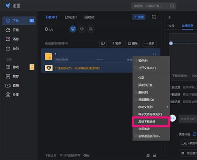Screen dimensions: 197x160
Task: Switch to the 详细信息 tab
Action: (188, 26)
